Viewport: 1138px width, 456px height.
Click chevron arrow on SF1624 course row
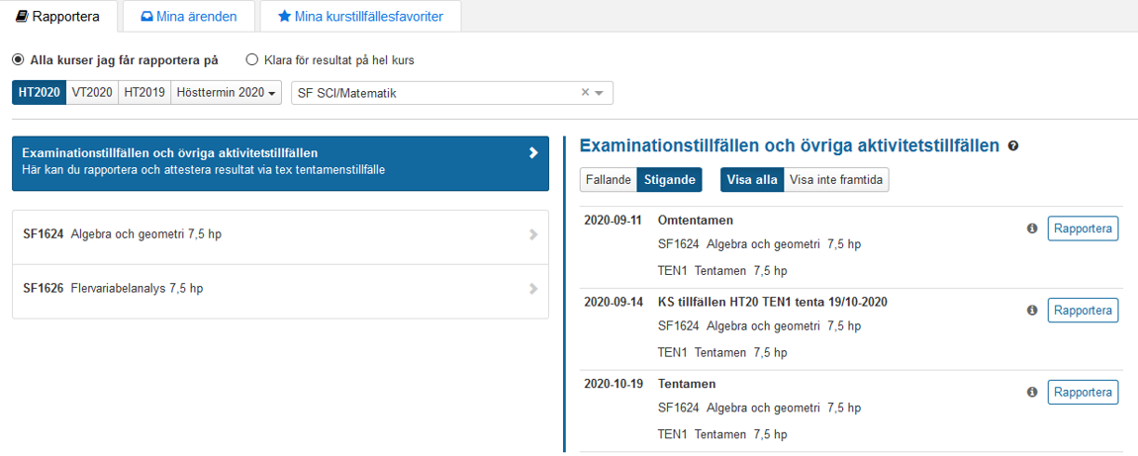click(533, 235)
